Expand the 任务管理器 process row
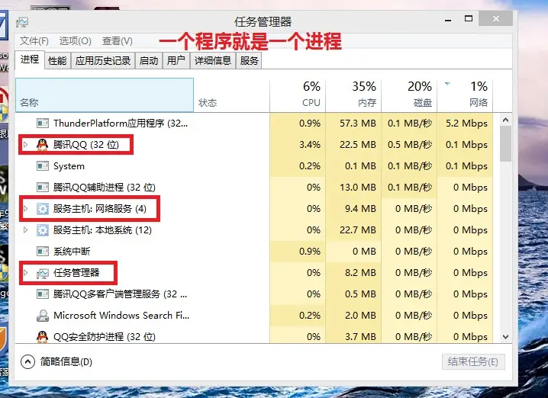 [x=25, y=272]
